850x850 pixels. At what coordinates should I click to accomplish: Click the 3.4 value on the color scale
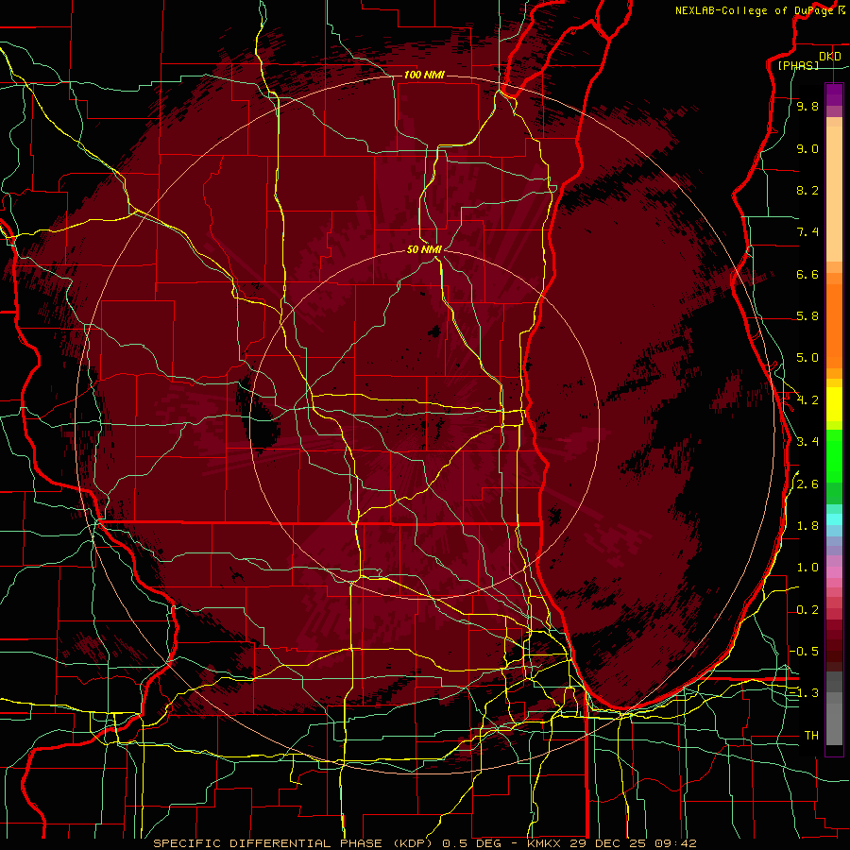click(x=807, y=442)
